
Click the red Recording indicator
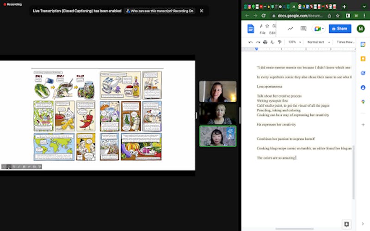click(12, 4)
